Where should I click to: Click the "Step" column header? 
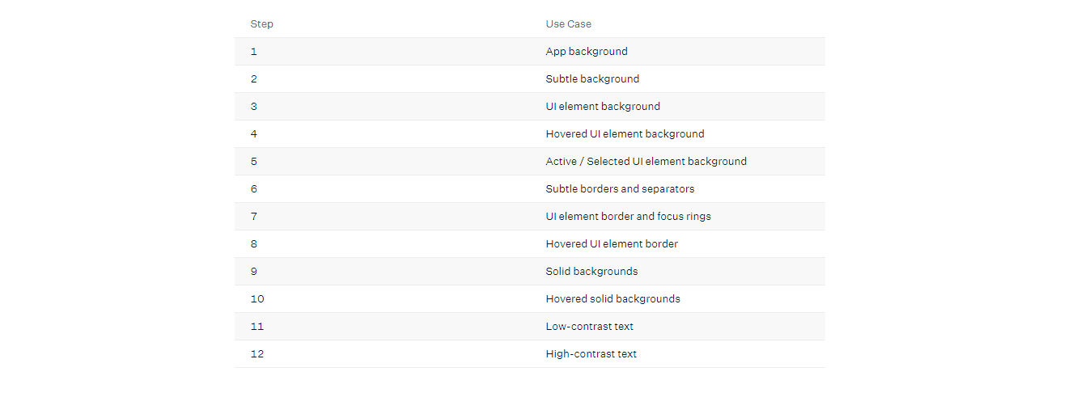(x=261, y=24)
